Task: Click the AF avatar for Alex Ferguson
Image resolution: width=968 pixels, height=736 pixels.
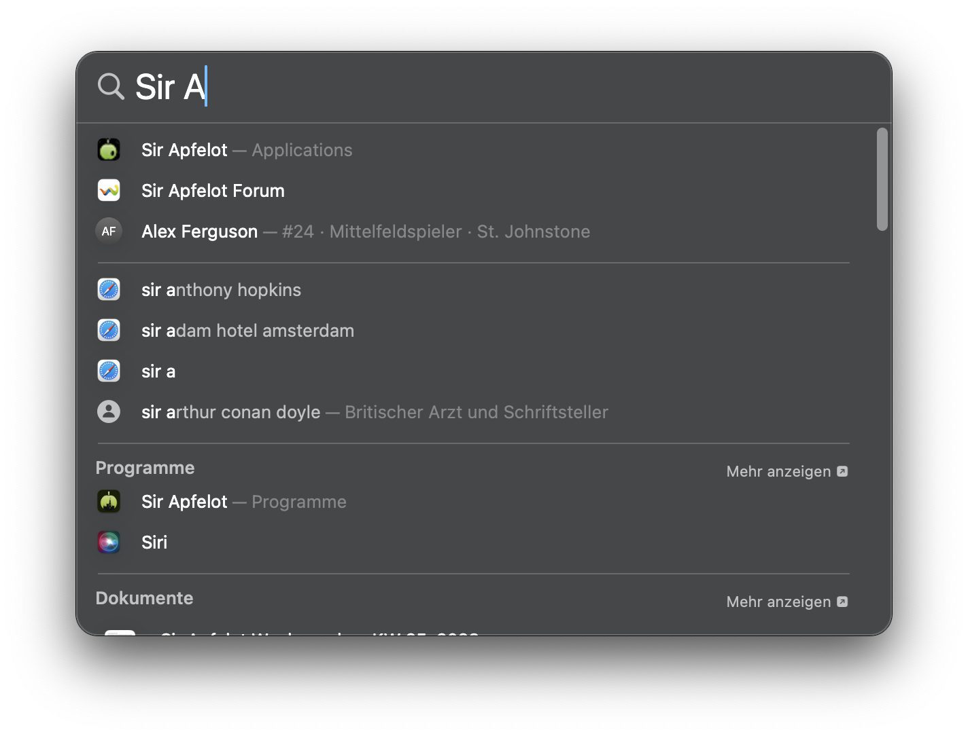Action: tap(109, 232)
